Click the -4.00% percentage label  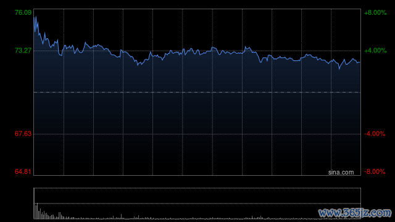pyautogui.click(x=375, y=134)
